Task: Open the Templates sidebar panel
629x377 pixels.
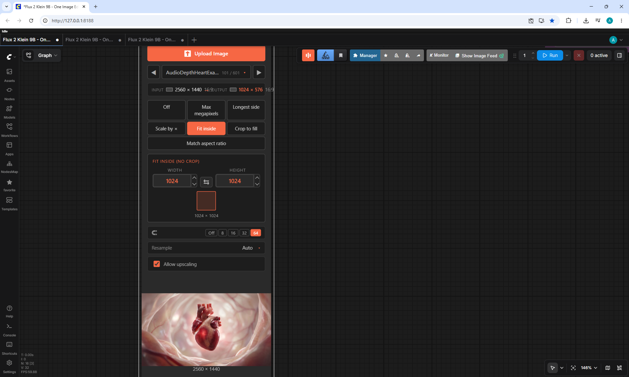Action: coord(10,203)
